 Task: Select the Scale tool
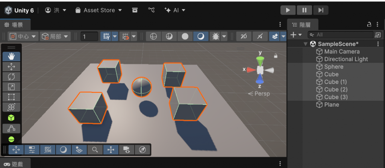pyautogui.click(x=11, y=87)
